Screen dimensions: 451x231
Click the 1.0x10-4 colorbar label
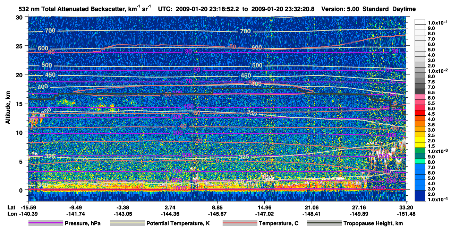tap(439, 199)
